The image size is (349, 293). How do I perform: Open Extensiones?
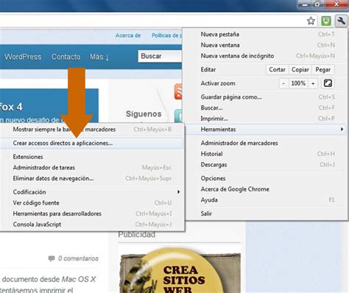pyautogui.click(x=91, y=157)
